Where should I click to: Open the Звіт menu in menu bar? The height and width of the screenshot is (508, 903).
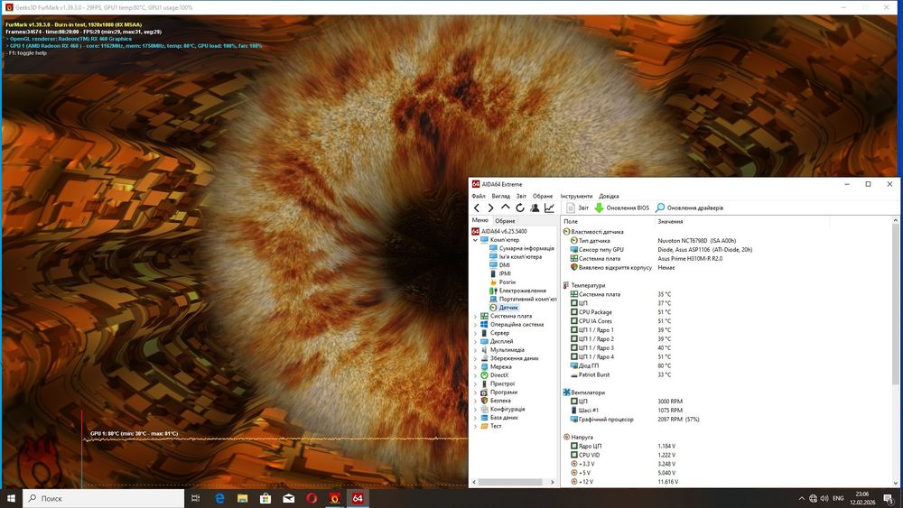click(521, 196)
